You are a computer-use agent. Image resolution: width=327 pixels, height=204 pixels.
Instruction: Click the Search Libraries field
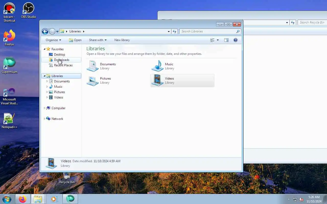click(x=207, y=31)
